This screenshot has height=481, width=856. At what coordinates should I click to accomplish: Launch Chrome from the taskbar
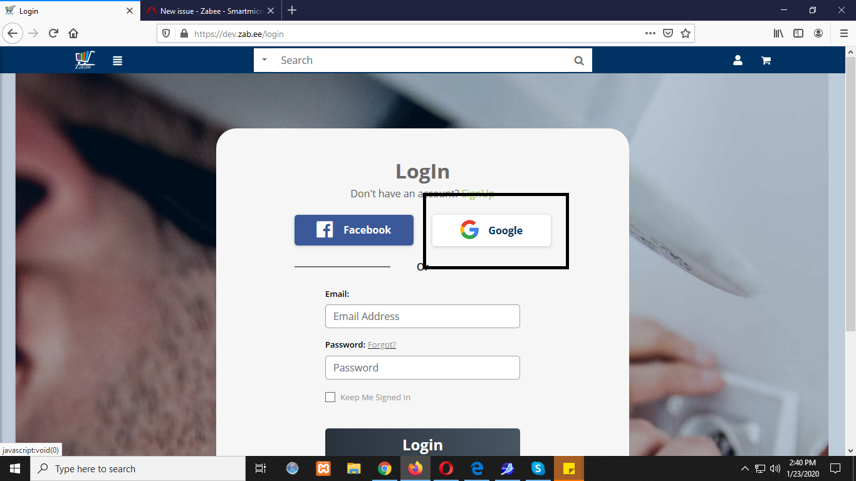tap(385, 468)
